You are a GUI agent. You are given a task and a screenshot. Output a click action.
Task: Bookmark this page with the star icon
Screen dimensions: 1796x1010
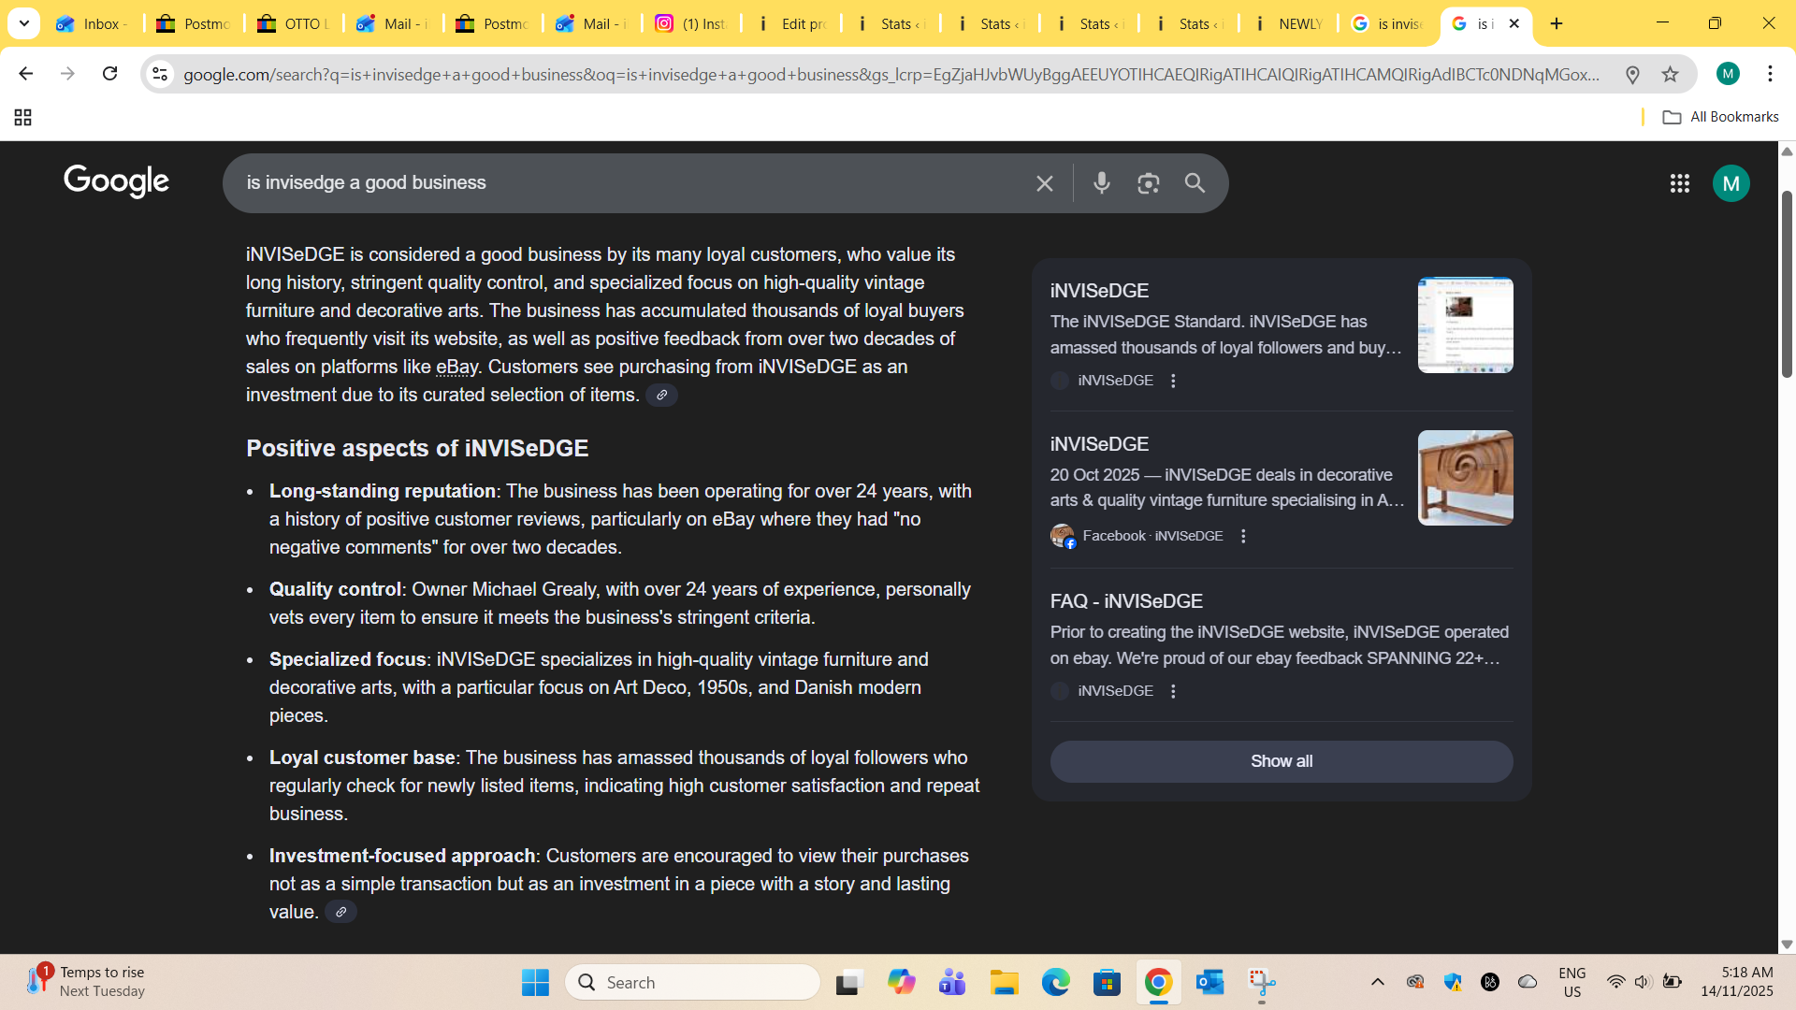[x=1670, y=74]
